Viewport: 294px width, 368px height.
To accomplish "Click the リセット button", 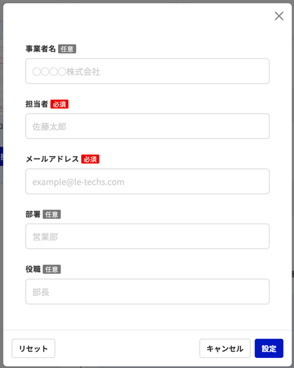I will (34, 349).
